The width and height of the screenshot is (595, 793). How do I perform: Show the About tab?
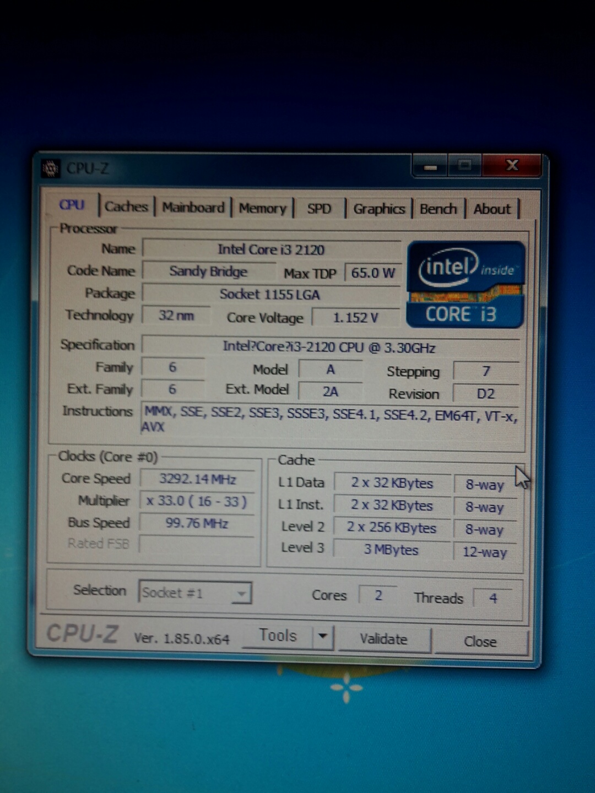coord(492,209)
